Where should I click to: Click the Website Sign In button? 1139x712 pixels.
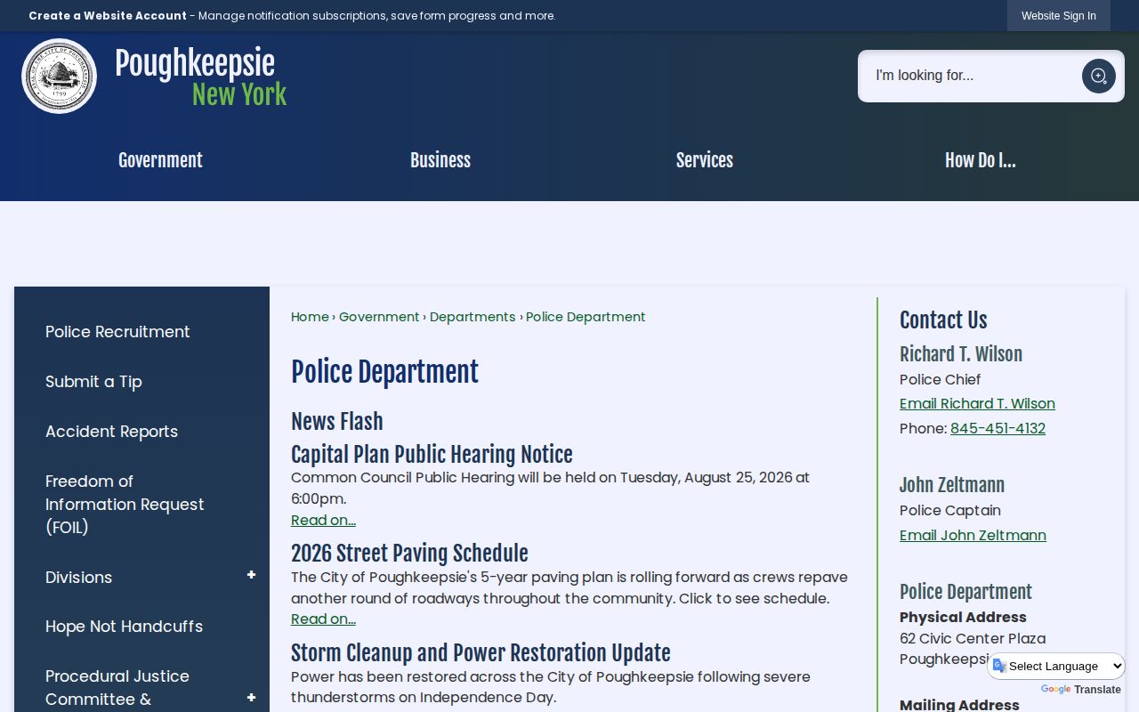point(1059,16)
